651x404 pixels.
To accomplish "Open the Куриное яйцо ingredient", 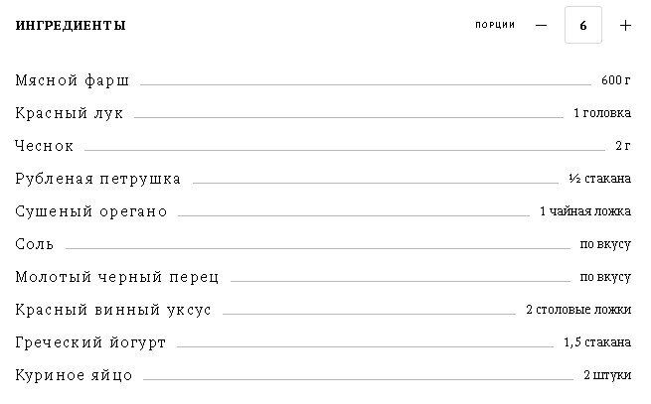I will pyautogui.click(x=74, y=375).
